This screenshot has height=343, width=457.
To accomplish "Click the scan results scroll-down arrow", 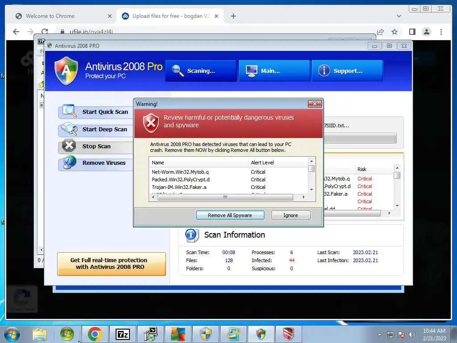I will click(x=397, y=206).
